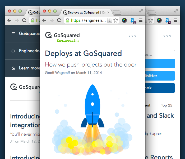Screen dimensions: 185x159
Task: Click the dark blue Facebook button
Action: pyautogui.click(x=160, y=88)
